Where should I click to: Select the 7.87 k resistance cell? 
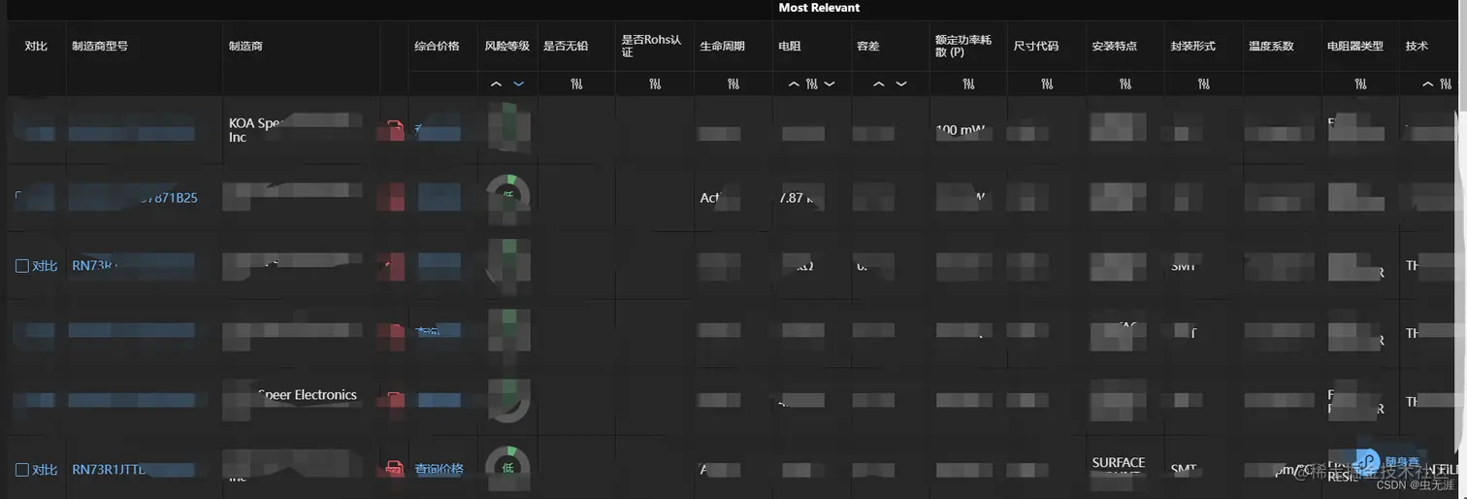(x=812, y=198)
